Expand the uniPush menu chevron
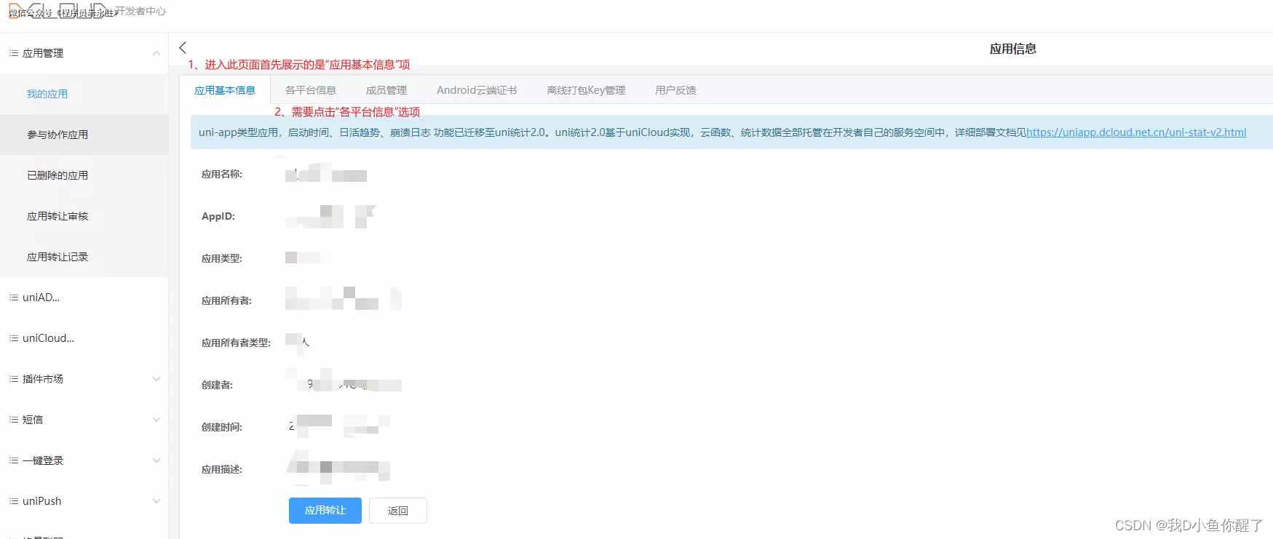1273x539 pixels. tap(156, 501)
